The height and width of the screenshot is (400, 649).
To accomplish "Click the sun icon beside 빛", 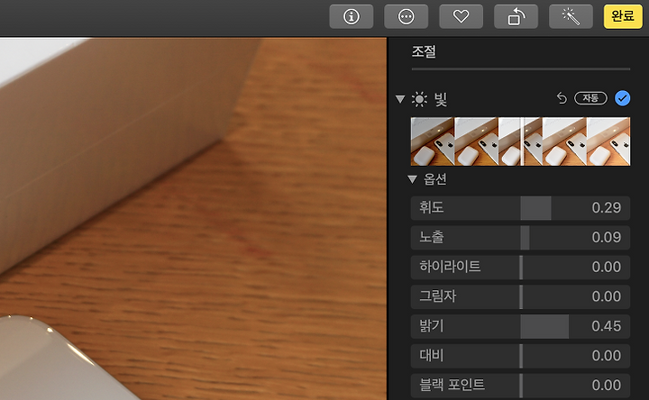I will [419, 99].
